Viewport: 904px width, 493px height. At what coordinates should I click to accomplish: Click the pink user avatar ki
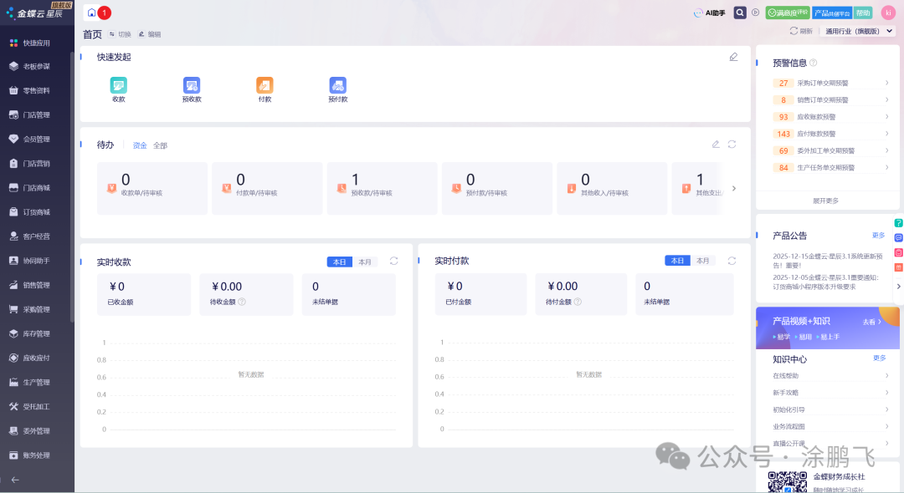click(x=888, y=13)
